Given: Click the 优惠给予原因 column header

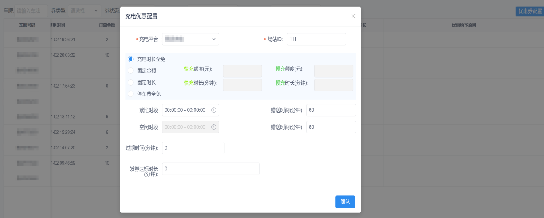Looking at the screenshot, I should click(x=464, y=25).
